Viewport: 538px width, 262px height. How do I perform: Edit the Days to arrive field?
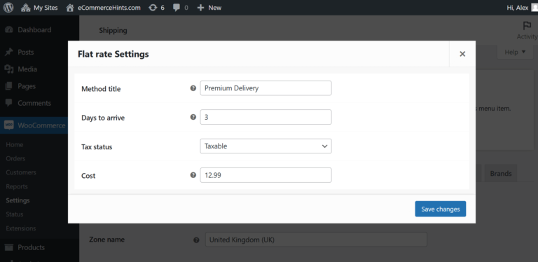[x=265, y=117]
